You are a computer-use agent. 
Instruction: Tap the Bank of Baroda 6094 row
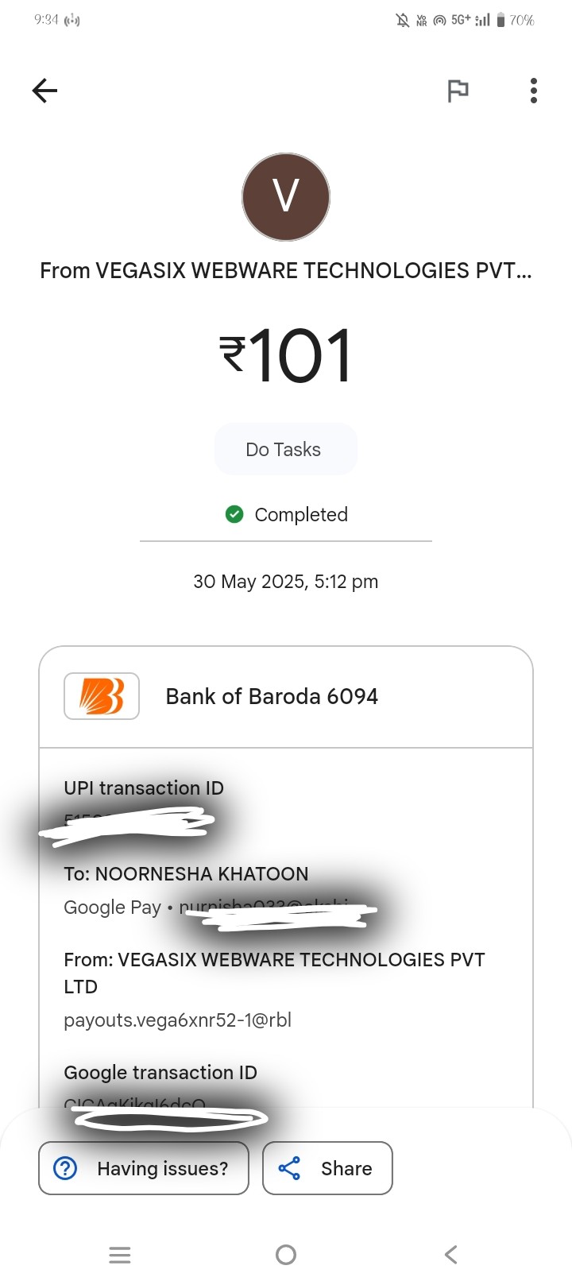[286, 697]
